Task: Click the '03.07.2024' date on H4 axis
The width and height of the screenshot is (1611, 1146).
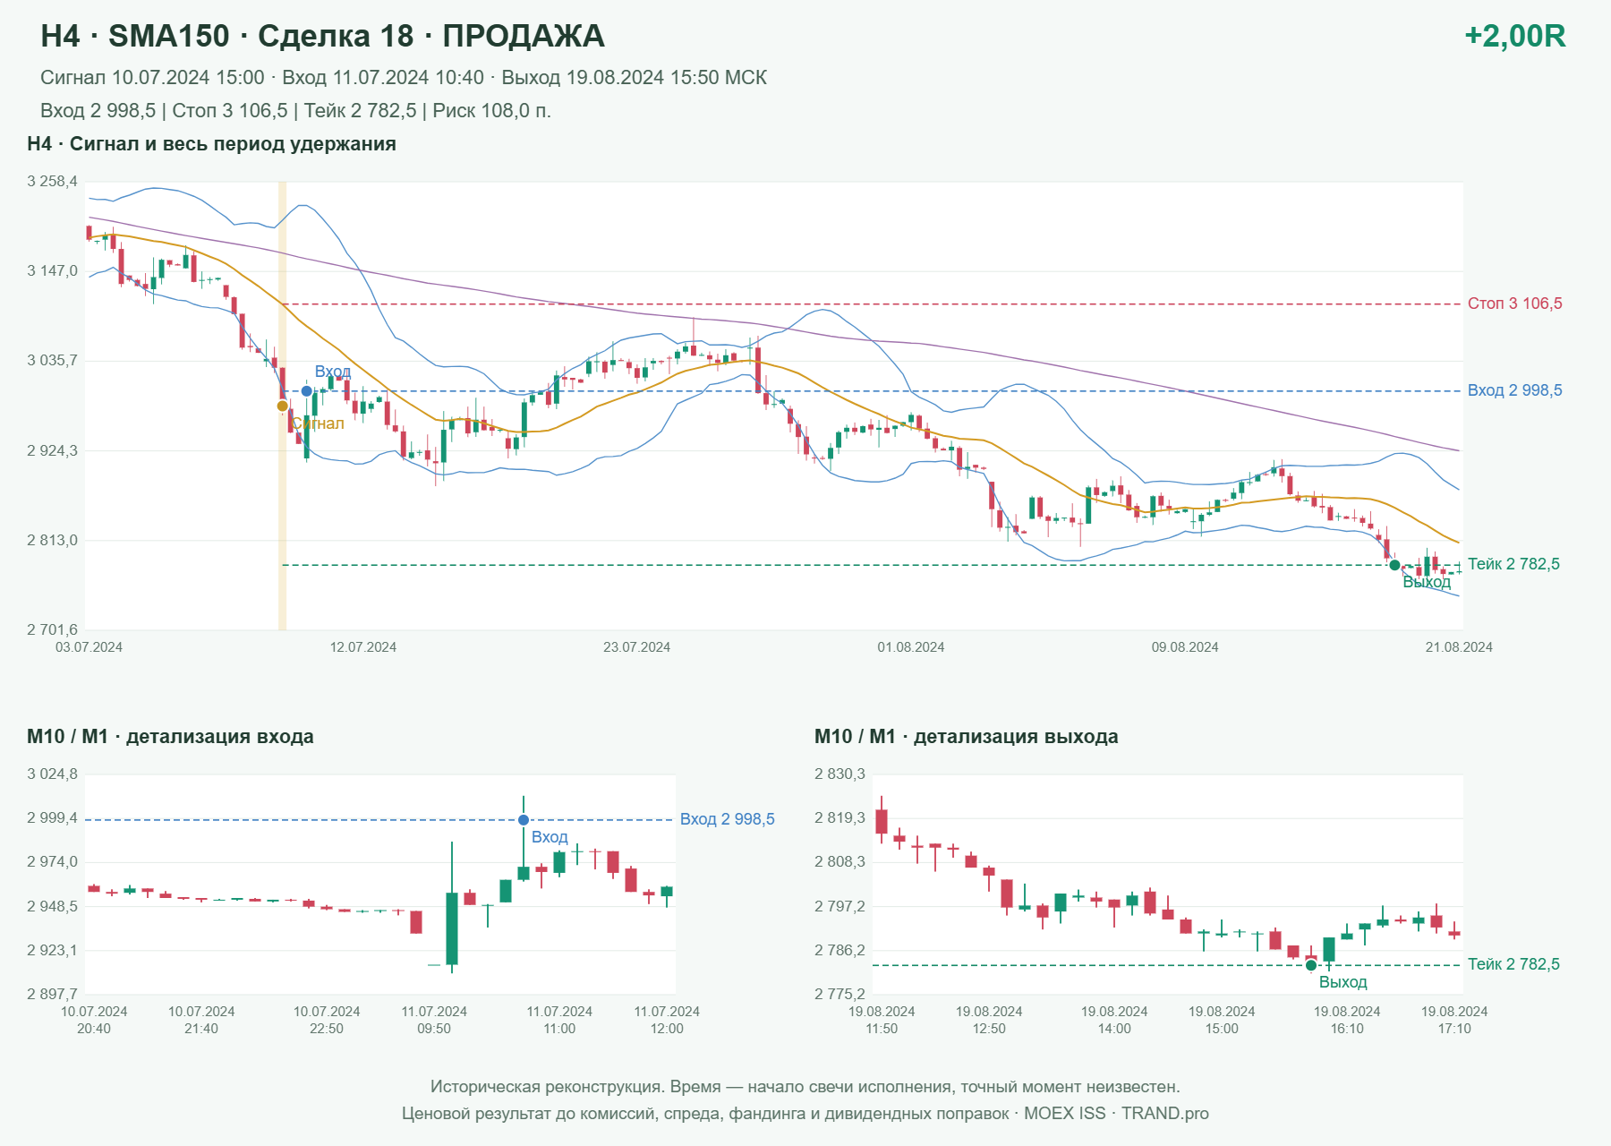Action: (x=89, y=647)
